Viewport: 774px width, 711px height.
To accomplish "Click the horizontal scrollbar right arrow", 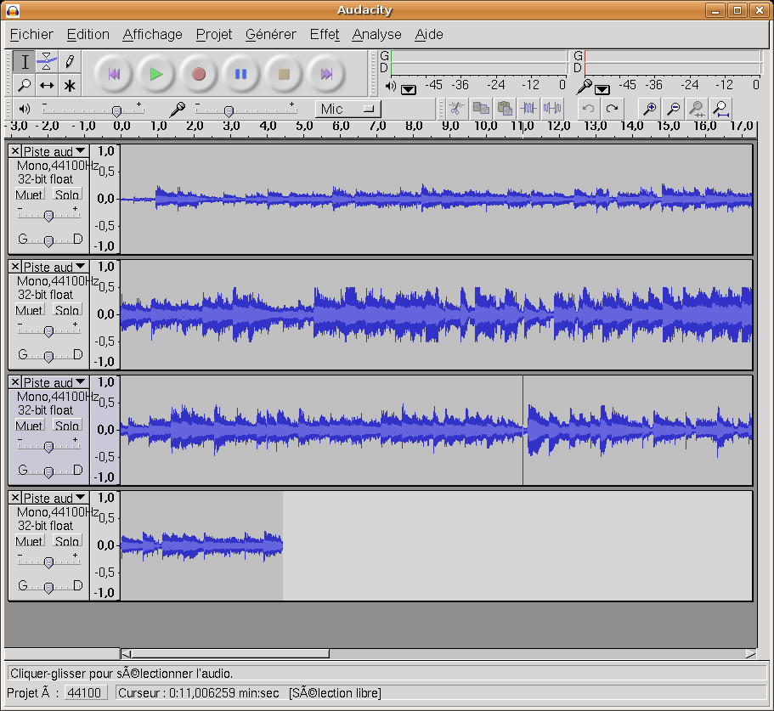I will click(751, 654).
